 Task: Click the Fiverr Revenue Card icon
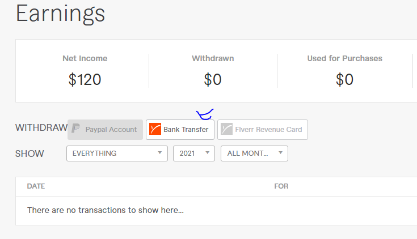[226, 129]
